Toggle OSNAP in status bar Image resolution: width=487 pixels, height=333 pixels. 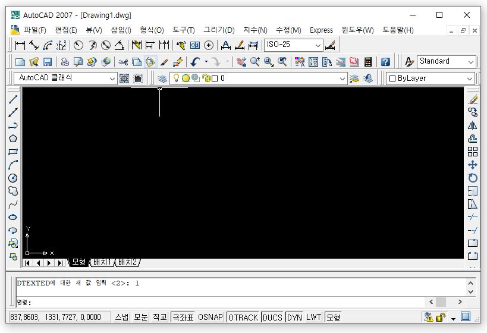[210, 317]
